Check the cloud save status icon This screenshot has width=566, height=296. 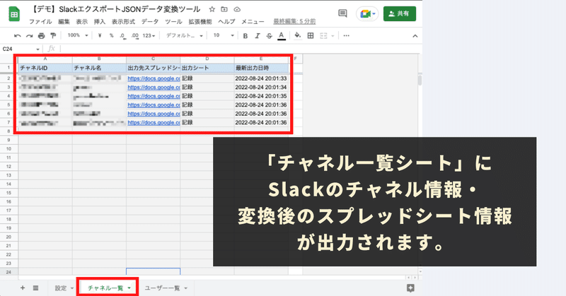tap(237, 9)
